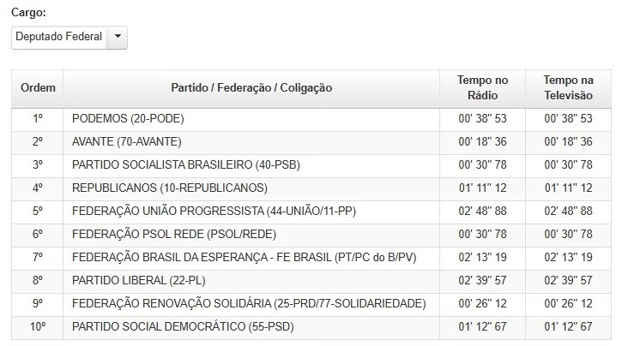
Task: Click the 02' 48" 88 radio time cell
Action: coord(482,212)
